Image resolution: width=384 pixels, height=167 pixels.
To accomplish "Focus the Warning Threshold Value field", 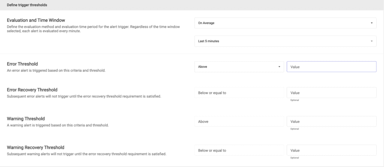I will [x=331, y=121].
